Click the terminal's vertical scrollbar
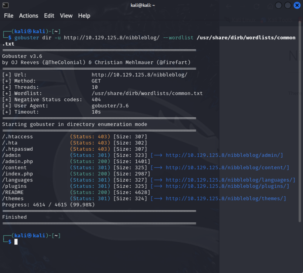The height and width of the screenshot is (273, 303). (x=300, y=121)
